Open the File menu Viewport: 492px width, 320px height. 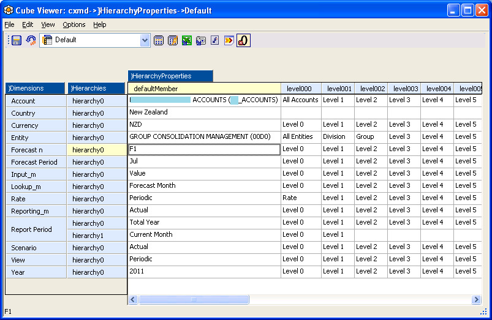[x=9, y=24]
